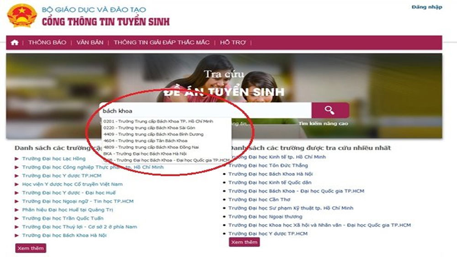Click the national emblem logo

(x=22, y=16)
